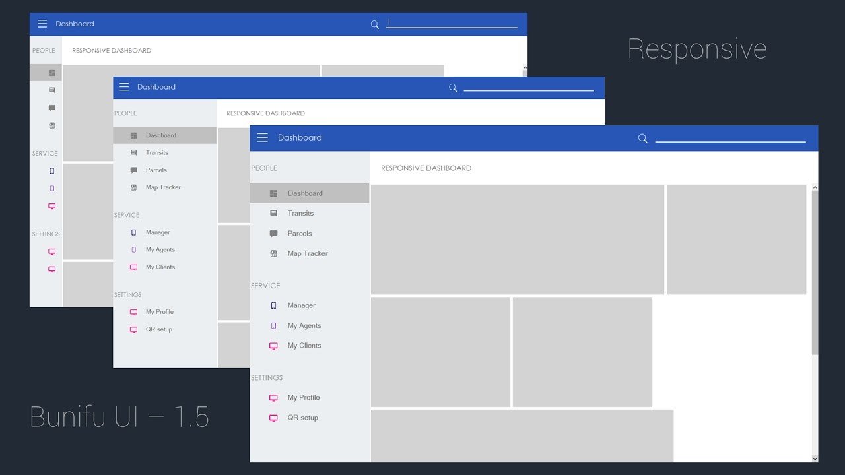Click the Dashboard title in the middle window header

click(x=156, y=87)
